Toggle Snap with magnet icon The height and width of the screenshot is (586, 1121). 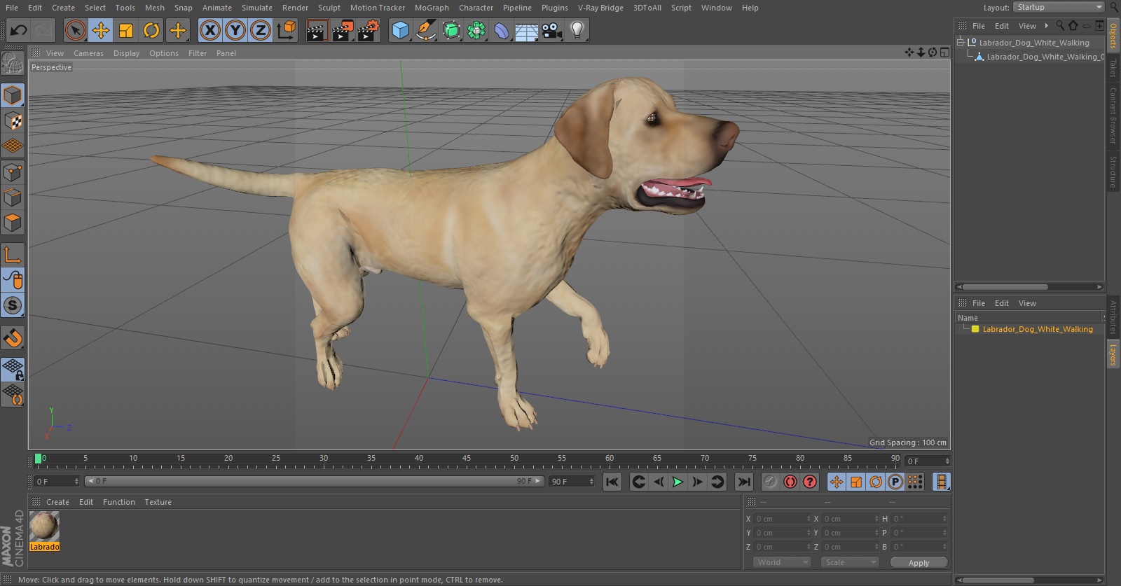coord(13,338)
